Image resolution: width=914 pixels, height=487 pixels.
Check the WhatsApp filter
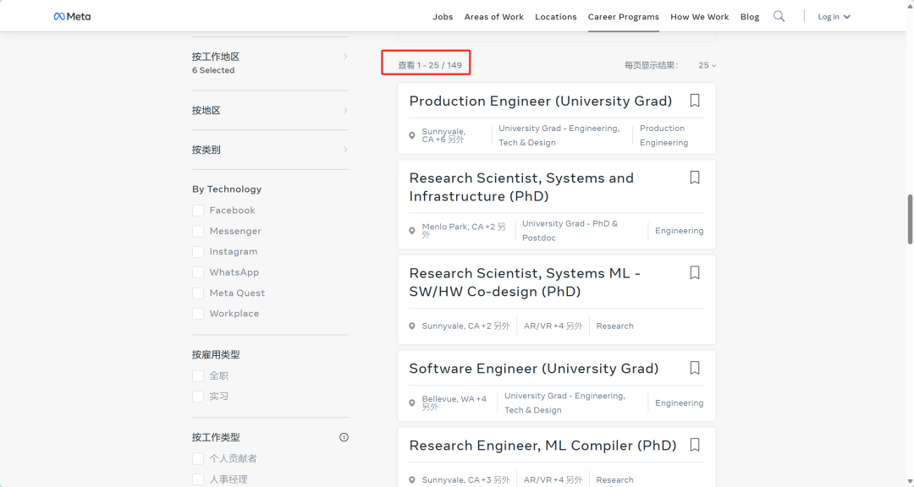click(x=198, y=272)
